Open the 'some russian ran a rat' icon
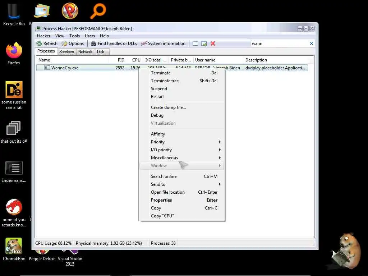The image size is (368, 276). point(14,95)
